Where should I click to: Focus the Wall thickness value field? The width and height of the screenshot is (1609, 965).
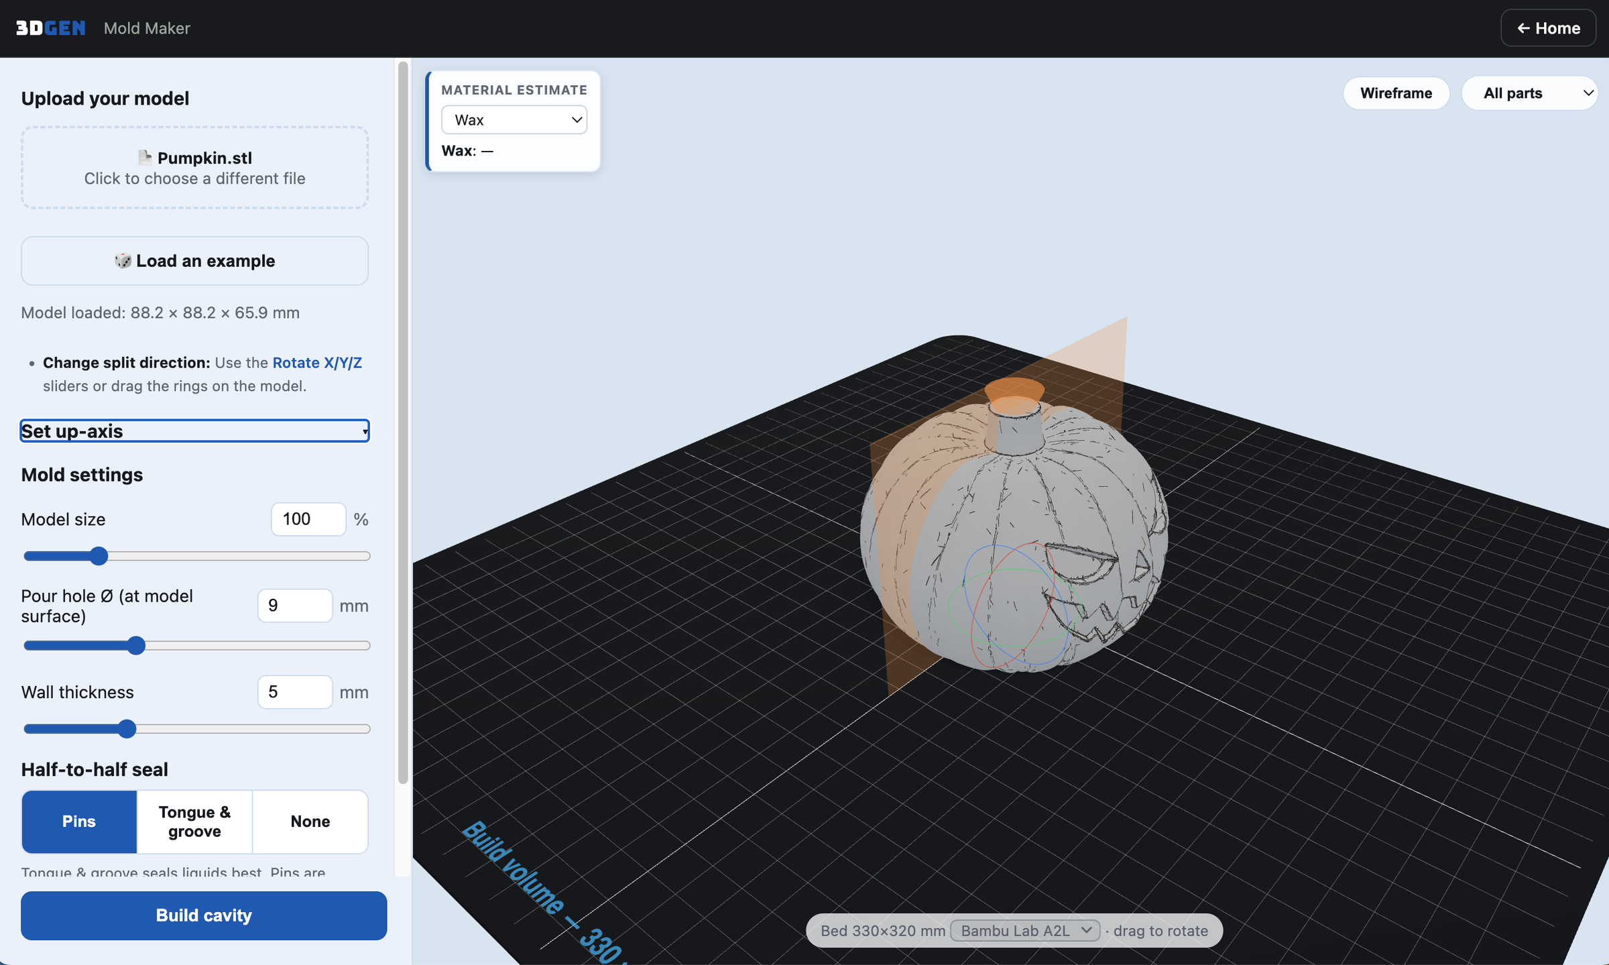pyautogui.click(x=295, y=692)
